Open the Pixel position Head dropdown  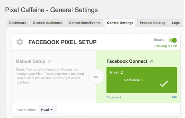point(48,110)
